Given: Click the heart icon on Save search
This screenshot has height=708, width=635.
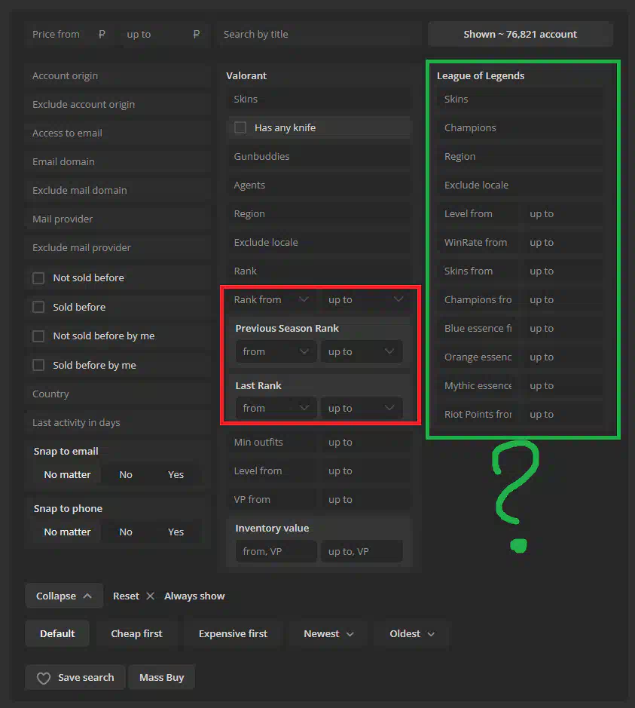Looking at the screenshot, I should tap(44, 678).
